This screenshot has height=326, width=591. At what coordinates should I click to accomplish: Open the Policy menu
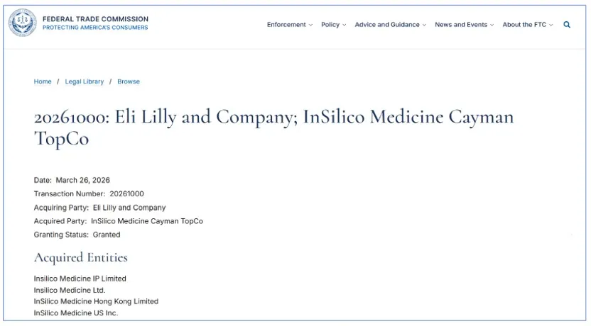[x=330, y=25]
